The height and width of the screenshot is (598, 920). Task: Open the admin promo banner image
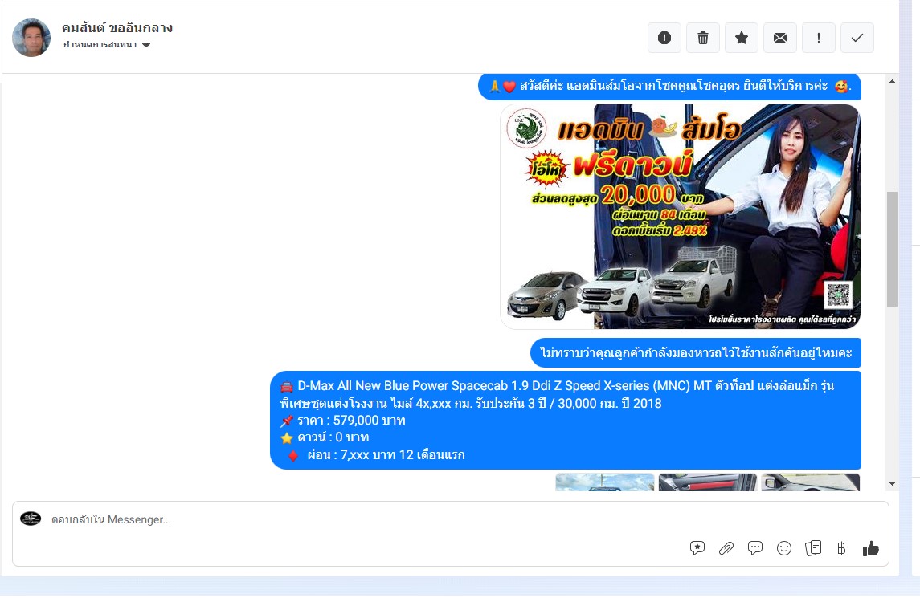[x=681, y=217]
